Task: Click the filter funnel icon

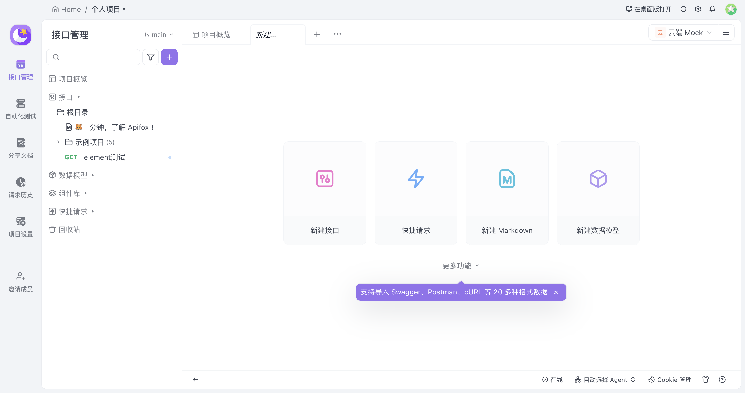Action: click(150, 57)
